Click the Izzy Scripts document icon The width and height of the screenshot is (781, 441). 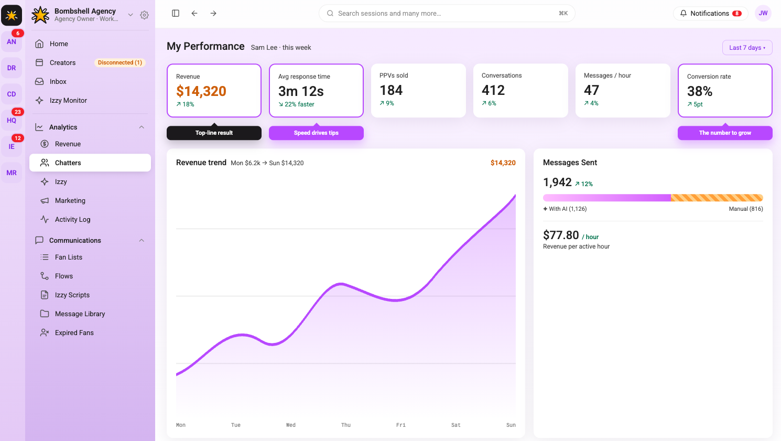point(45,295)
